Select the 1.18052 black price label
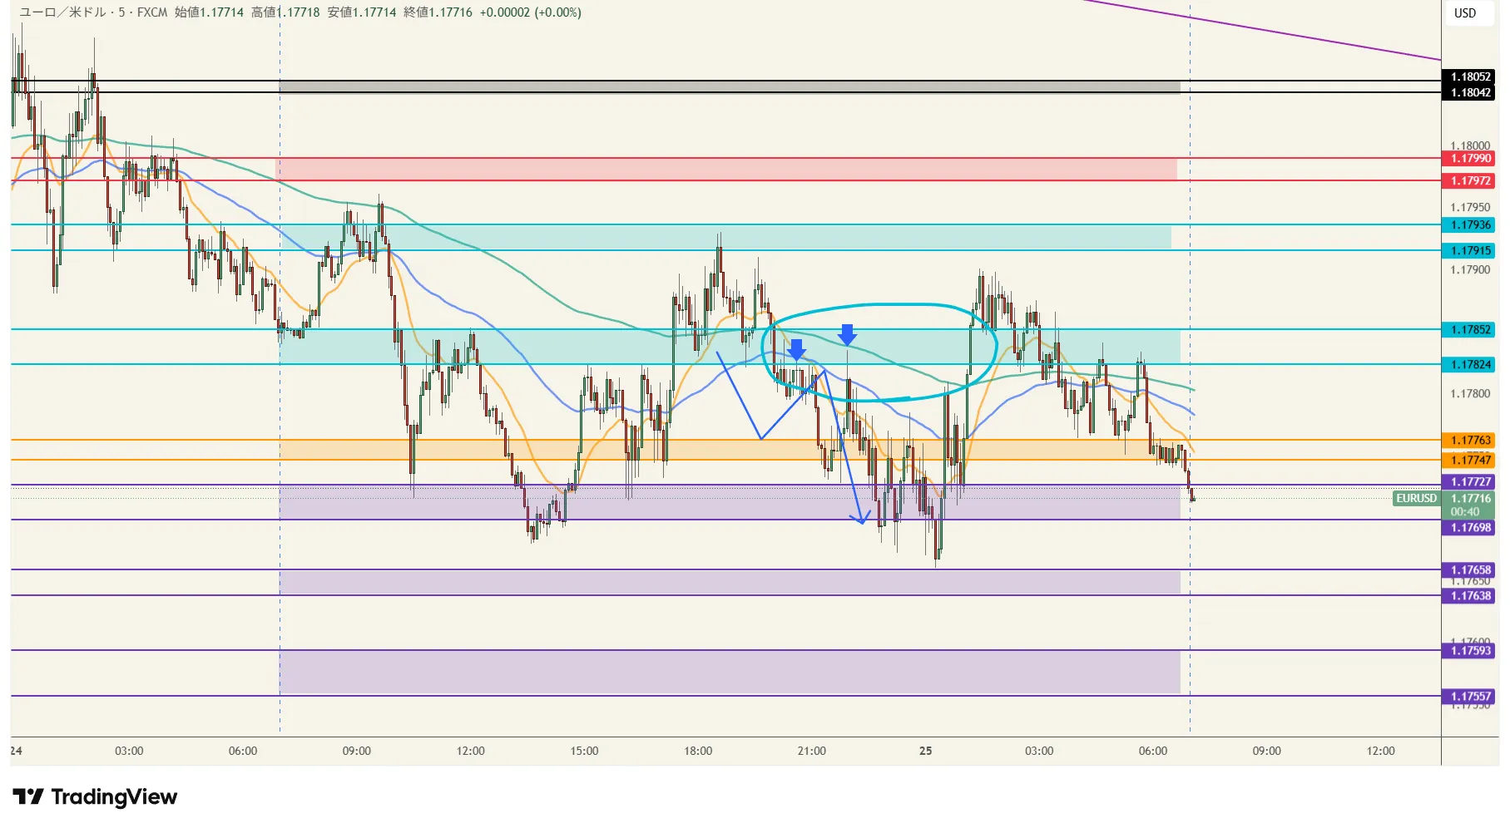Screen dimensions: 1510x828 (1470, 76)
